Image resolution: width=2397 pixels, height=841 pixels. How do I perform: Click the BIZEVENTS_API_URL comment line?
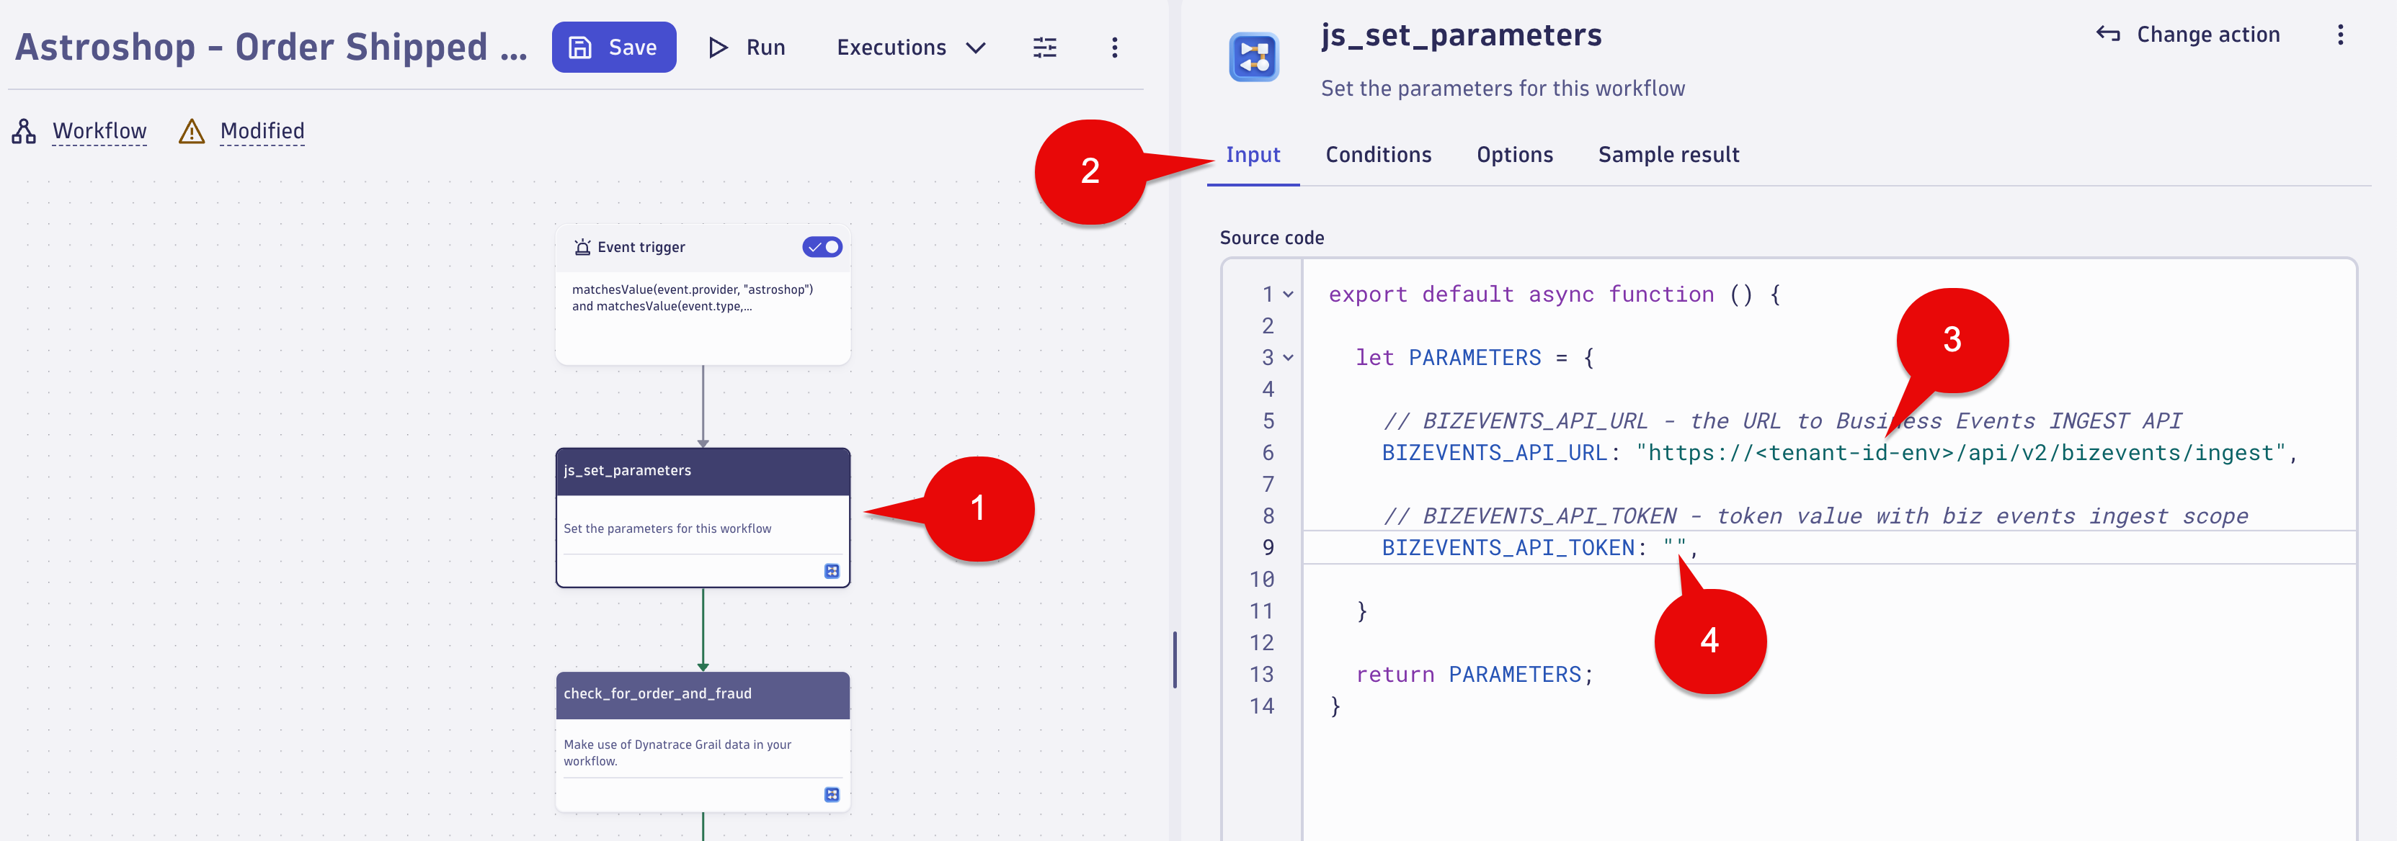click(x=1782, y=421)
